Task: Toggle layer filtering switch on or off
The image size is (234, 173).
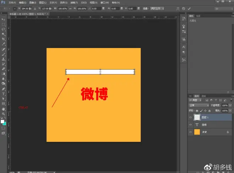Action: point(231,100)
